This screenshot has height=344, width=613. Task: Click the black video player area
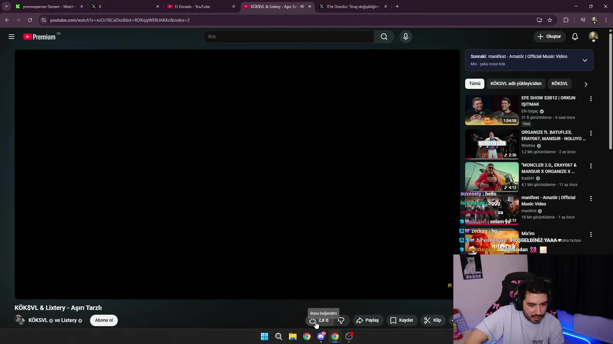click(237, 174)
